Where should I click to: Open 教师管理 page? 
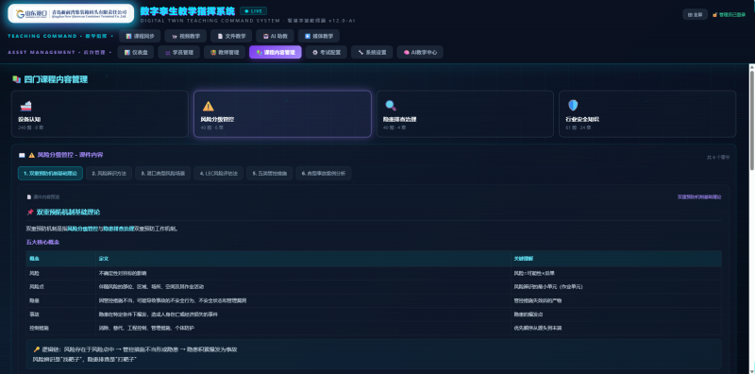point(225,53)
